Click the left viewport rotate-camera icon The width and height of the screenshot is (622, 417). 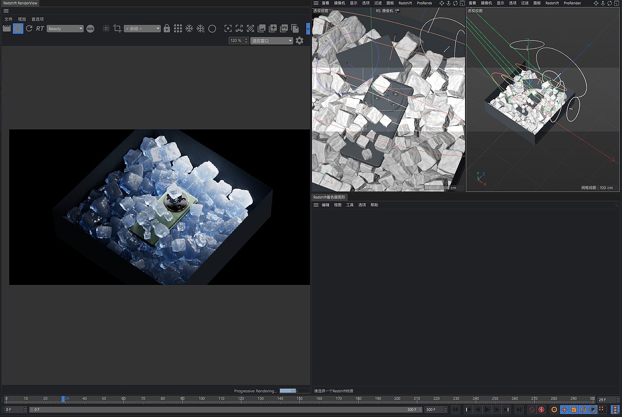click(x=455, y=3)
